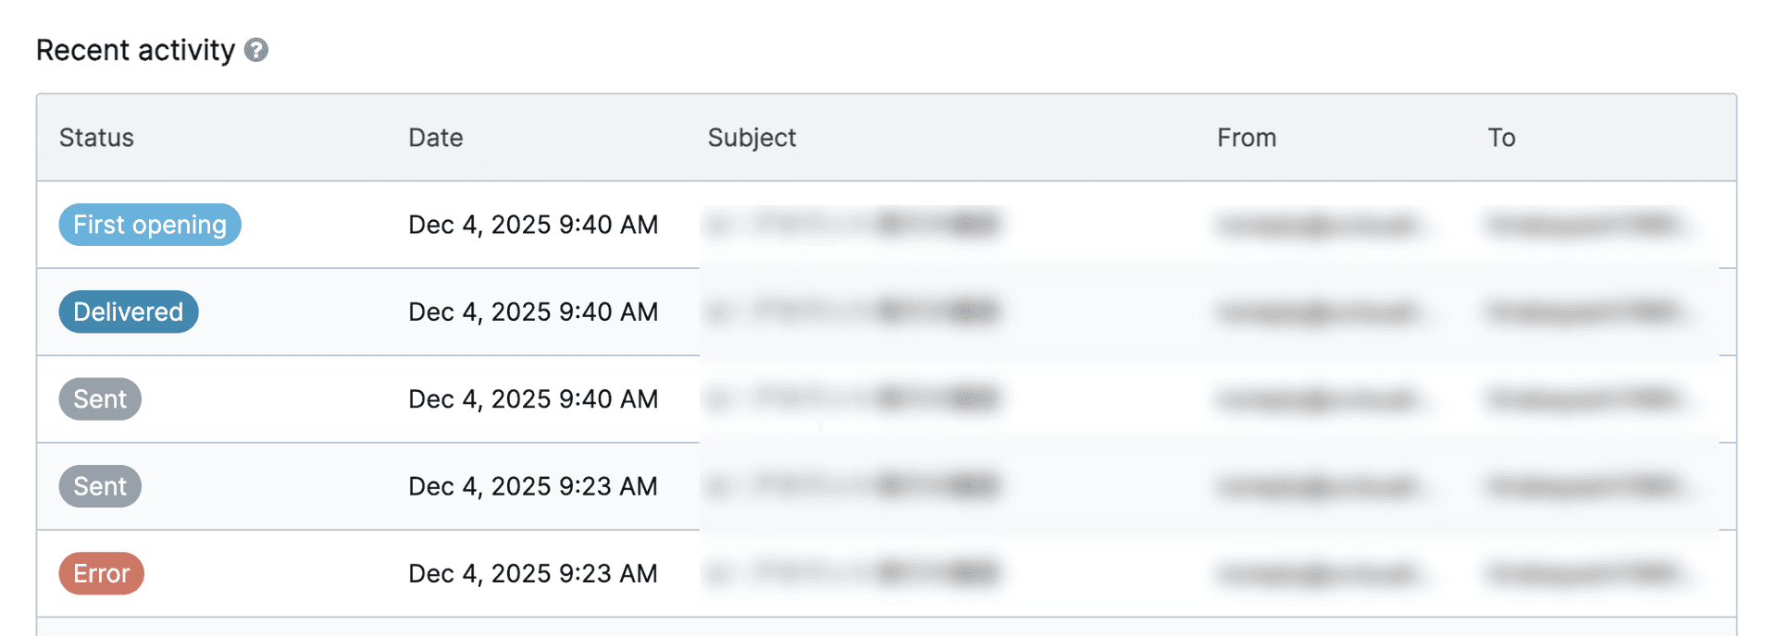The image size is (1777, 636).
Task: Click the 9:23 AM date in the Sent row
Action: (x=533, y=486)
